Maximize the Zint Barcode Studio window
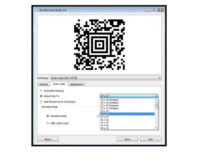Screen dimensions: 219x161 click(x=154, y=10)
